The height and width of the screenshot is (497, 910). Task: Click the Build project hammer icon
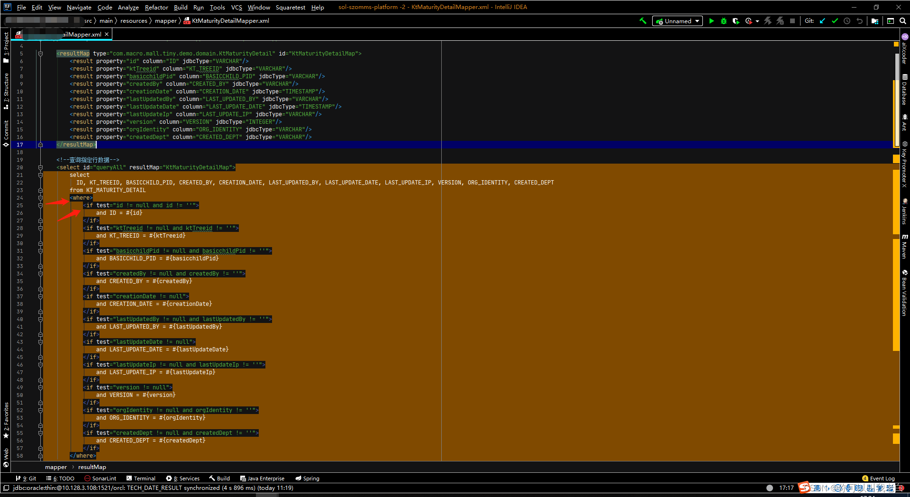[643, 21]
